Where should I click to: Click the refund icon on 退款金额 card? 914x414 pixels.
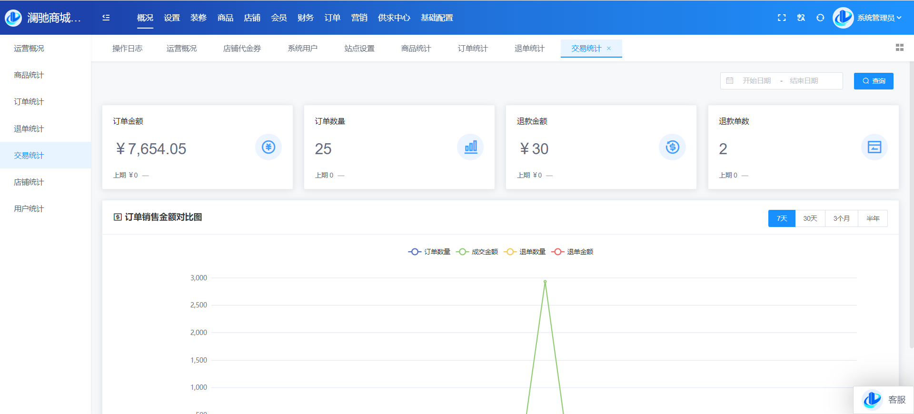pos(672,147)
